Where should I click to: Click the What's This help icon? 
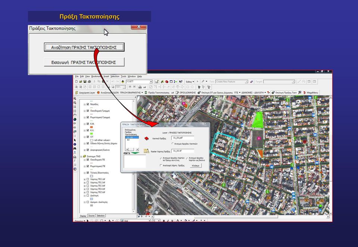coord(181,82)
